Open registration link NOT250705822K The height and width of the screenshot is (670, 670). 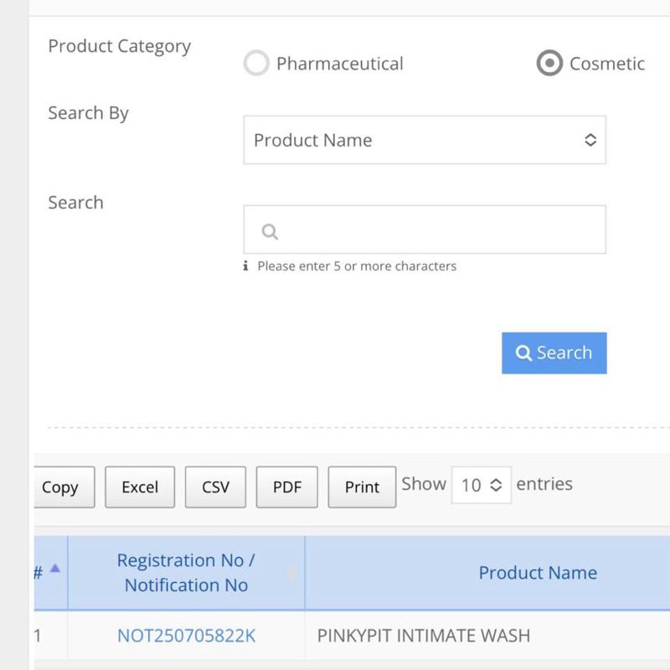pyautogui.click(x=187, y=636)
